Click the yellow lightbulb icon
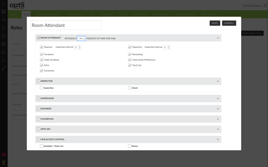The width and height of the screenshot is (268, 167). coord(4,163)
